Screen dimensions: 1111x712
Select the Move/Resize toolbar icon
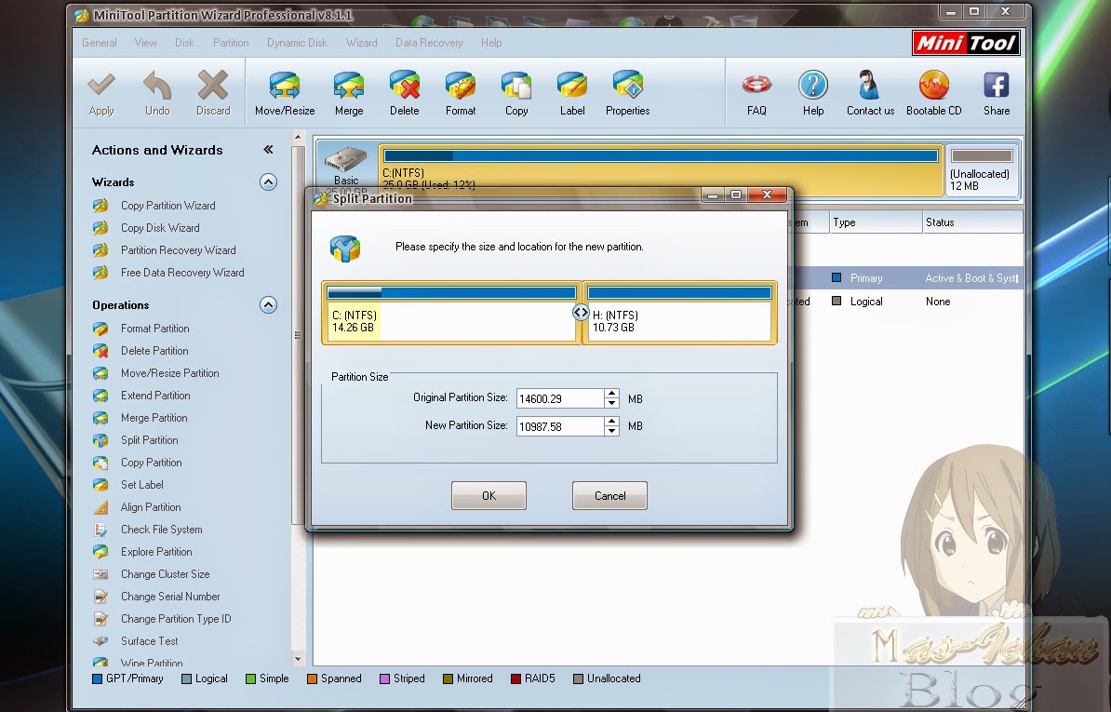click(284, 85)
